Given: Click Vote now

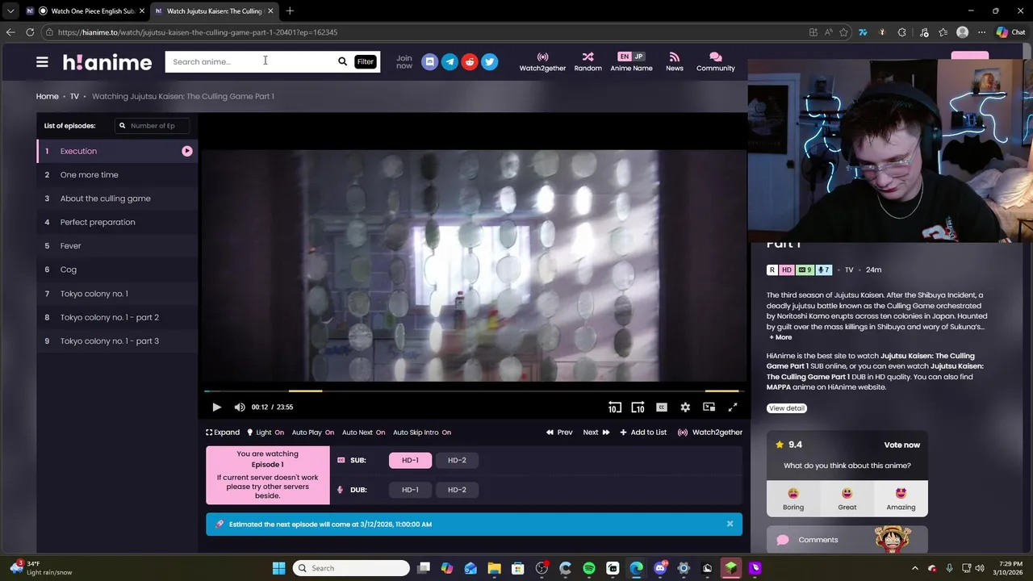Looking at the screenshot, I should click(901, 445).
